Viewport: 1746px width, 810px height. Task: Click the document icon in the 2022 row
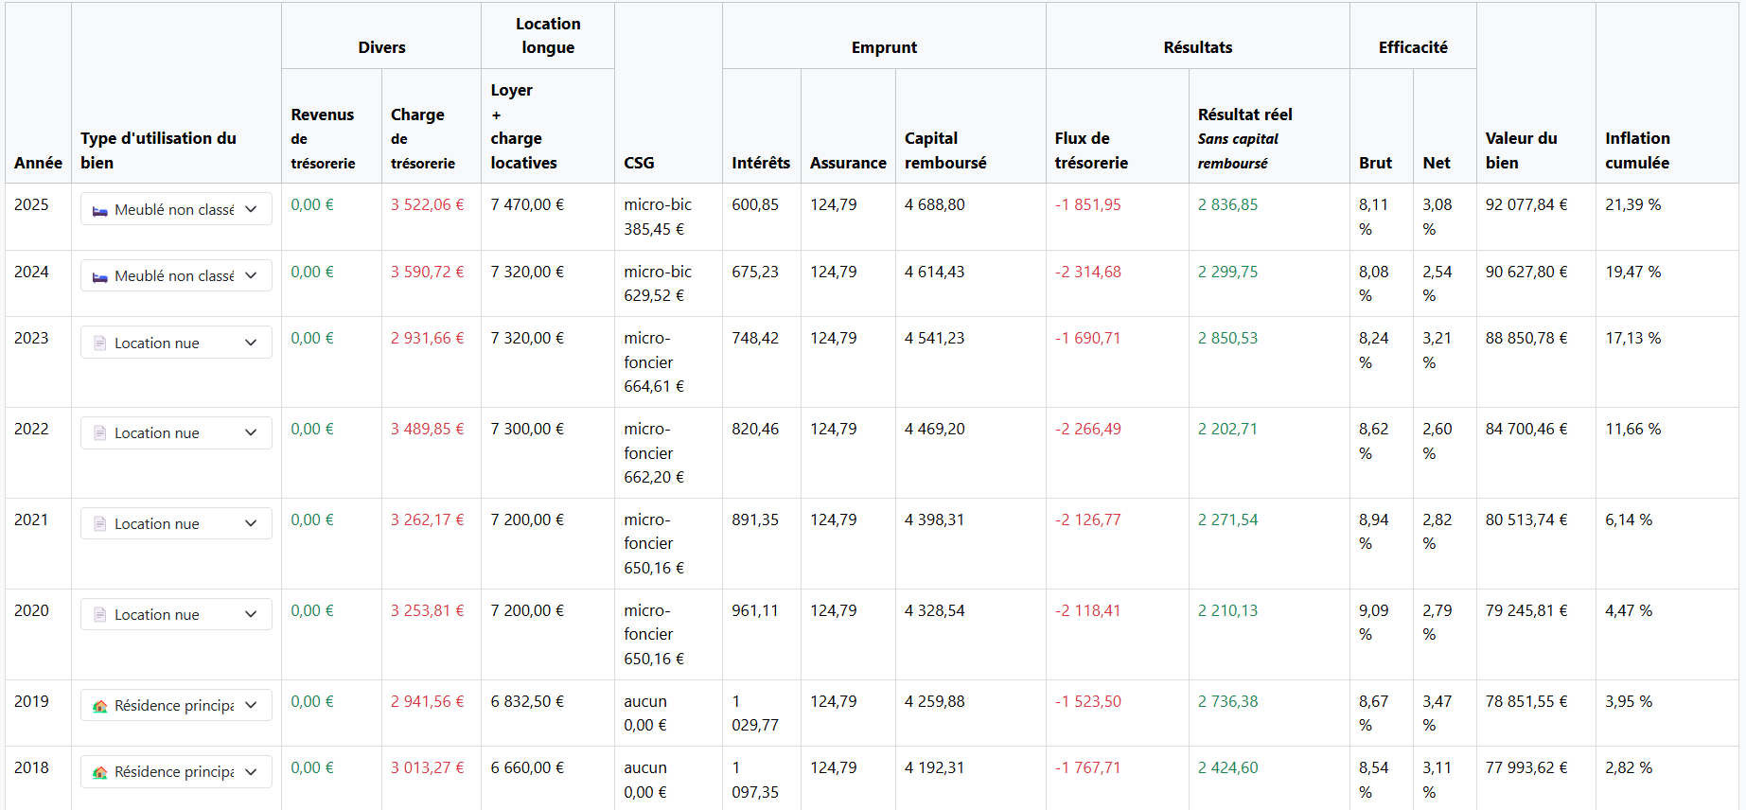pos(99,433)
